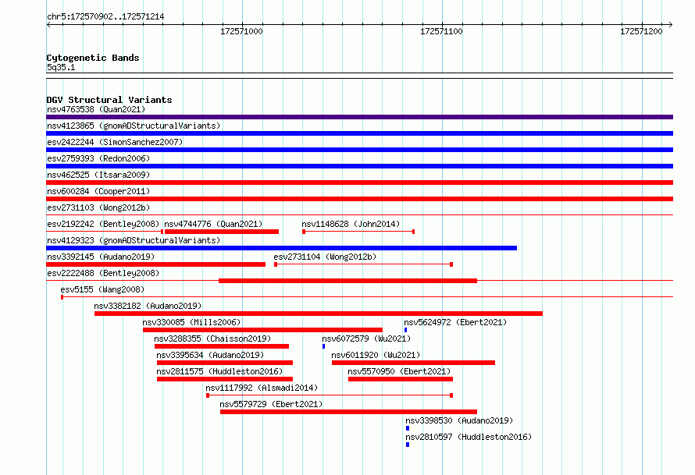
Task: Click the small blue nsv6072579 variant marker
Action: pos(323,346)
